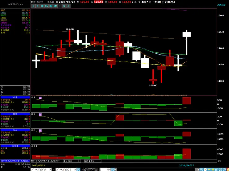Click the 投信 blue panel header
229x171 pixels.
[15, 114]
